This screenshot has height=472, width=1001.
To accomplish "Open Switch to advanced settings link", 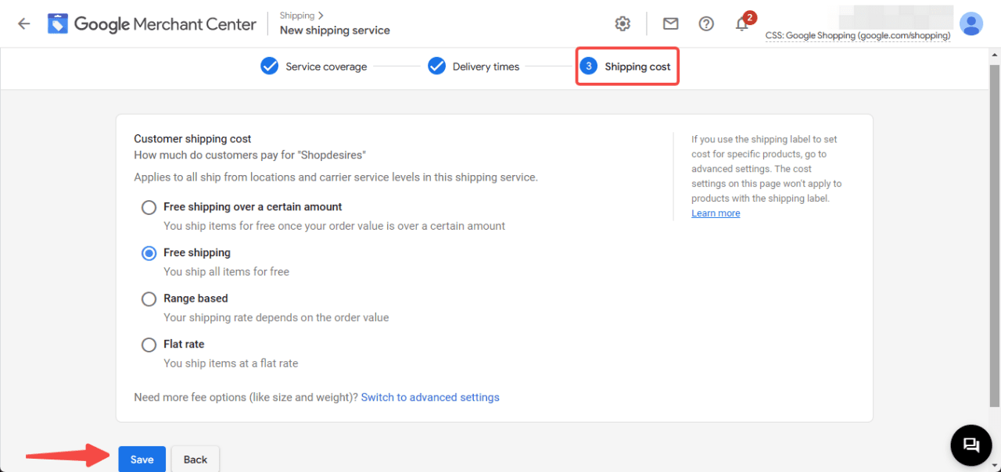I will [430, 397].
